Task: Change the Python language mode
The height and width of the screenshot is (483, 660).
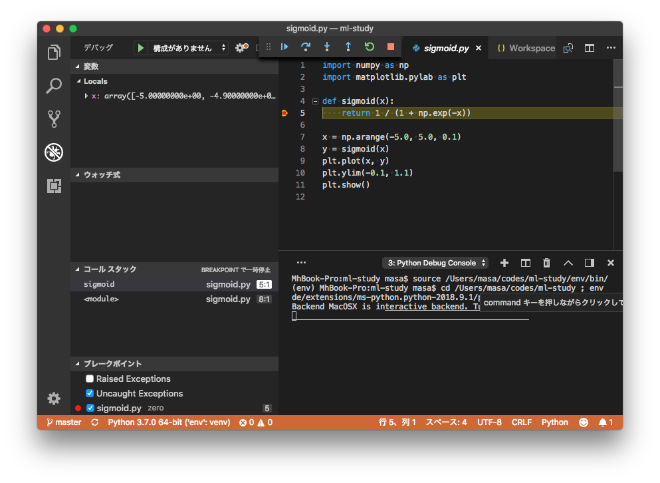Action: [554, 422]
